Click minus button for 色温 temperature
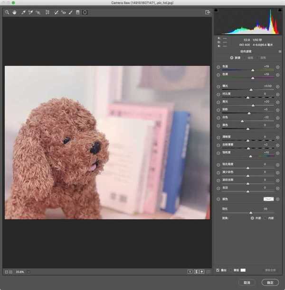285x290 pixels. point(218,67)
